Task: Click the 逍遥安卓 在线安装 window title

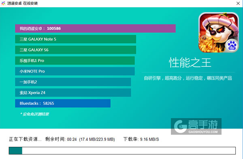Action: tap(22, 3)
